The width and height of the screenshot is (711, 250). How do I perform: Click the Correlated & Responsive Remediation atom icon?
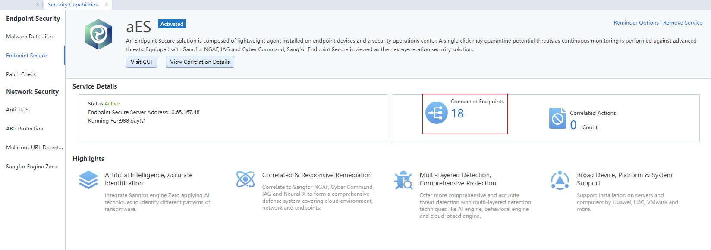(245, 179)
